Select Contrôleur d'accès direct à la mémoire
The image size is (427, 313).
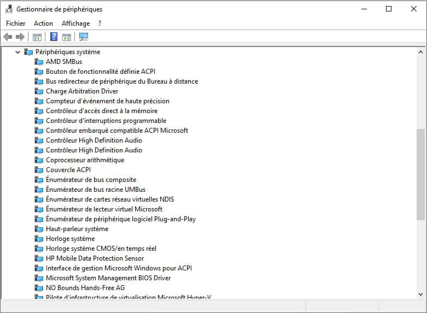(x=102, y=111)
